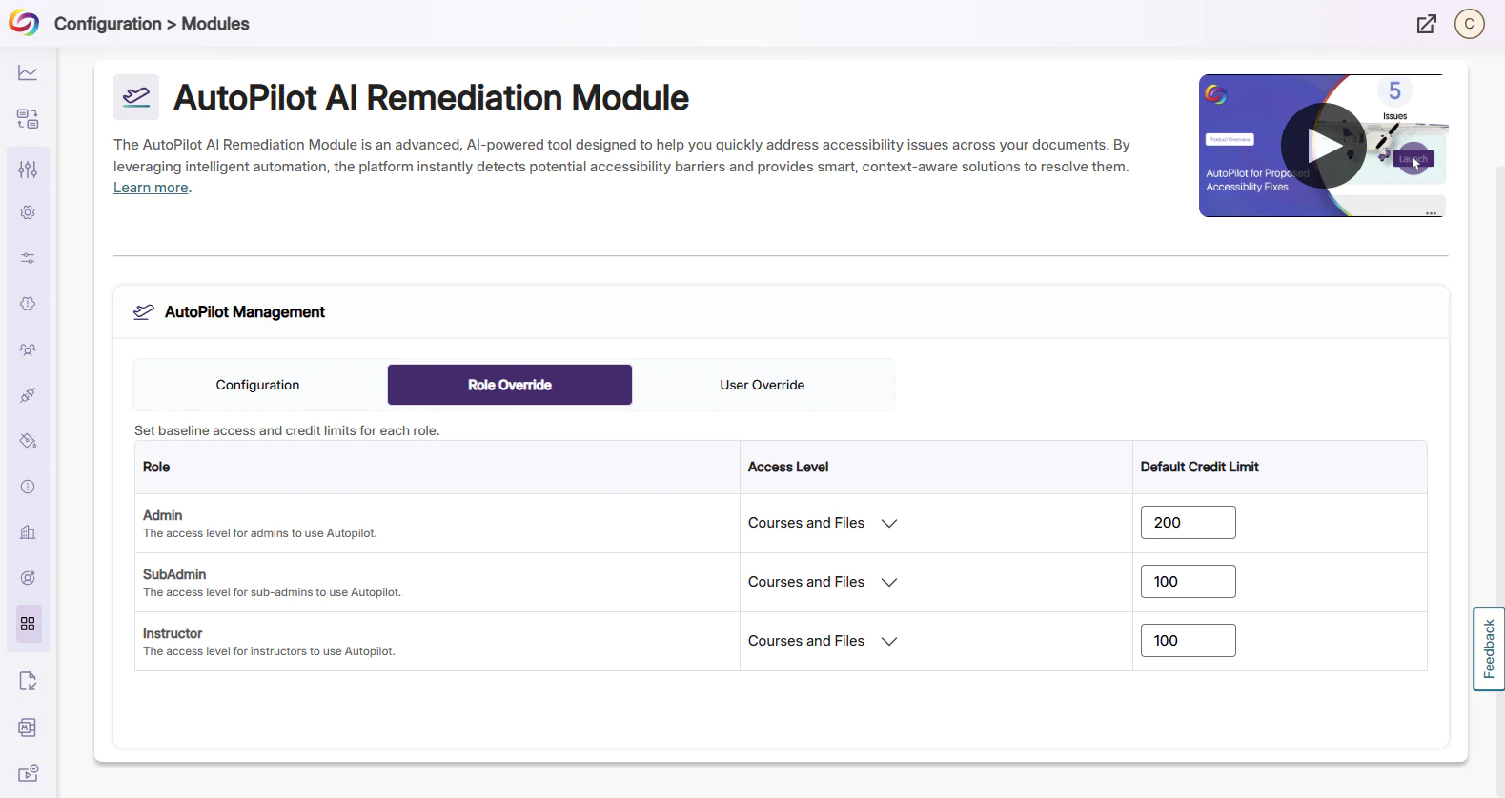Click the Instructor role name
This screenshot has height=798, width=1505.
coord(173,633)
